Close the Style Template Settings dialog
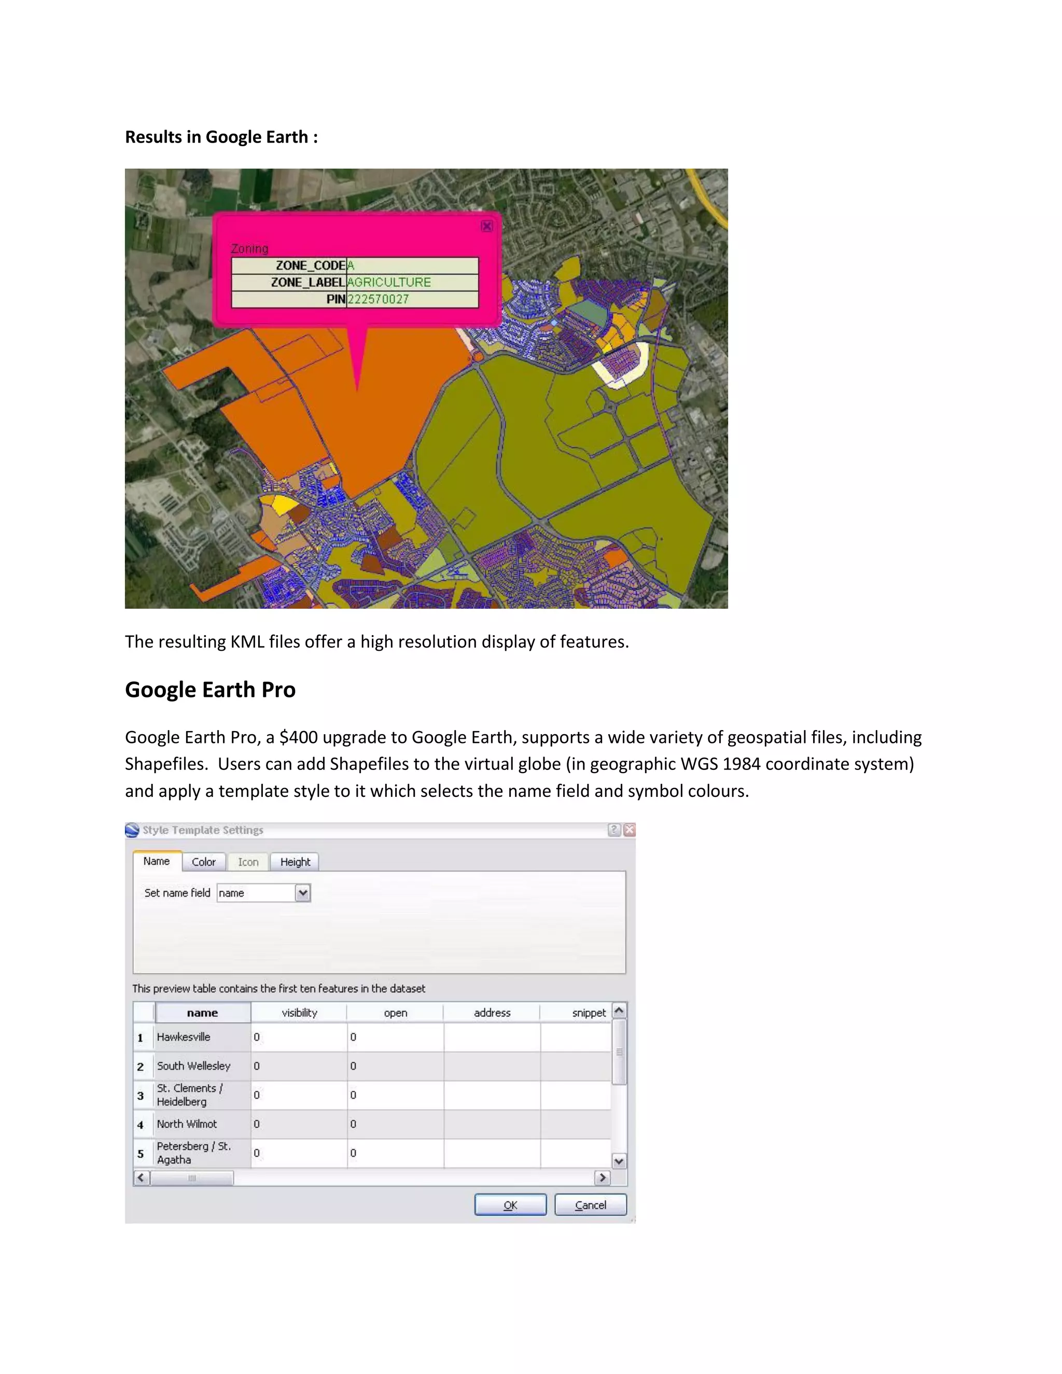The image size is (1062, 1374). [x=629, y=830]
